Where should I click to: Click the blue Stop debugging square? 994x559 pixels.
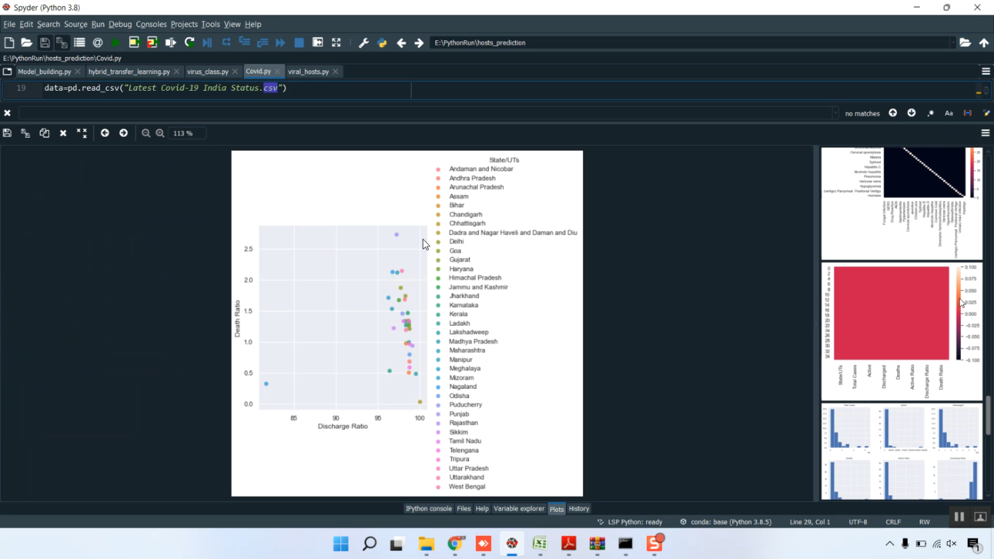point(299,42)
